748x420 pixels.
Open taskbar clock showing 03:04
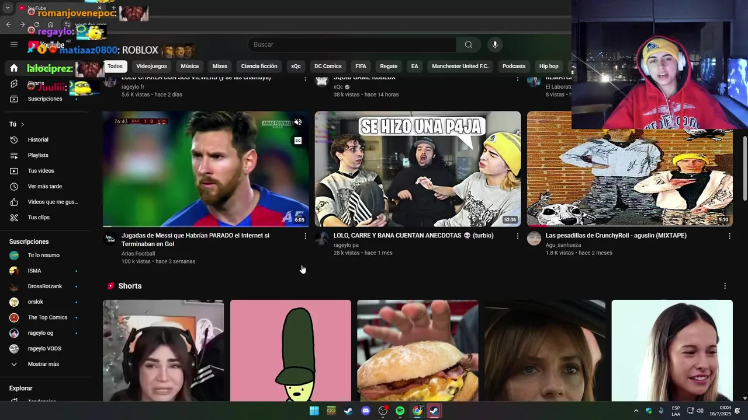point(721,411)
